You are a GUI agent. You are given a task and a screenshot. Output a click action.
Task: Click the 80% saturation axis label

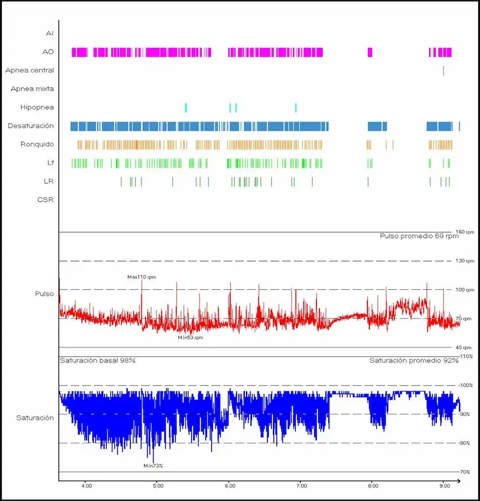(464, 443)
